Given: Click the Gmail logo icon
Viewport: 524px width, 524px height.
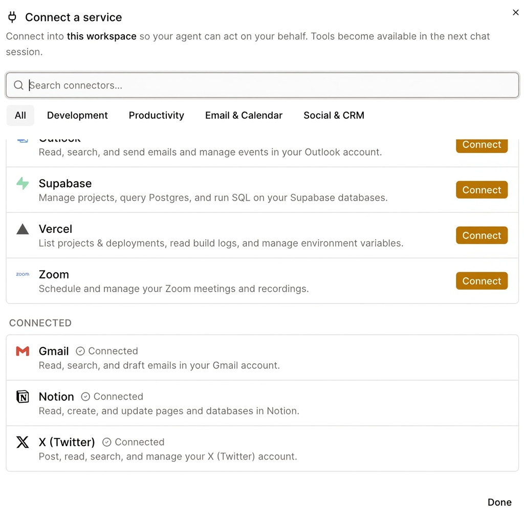Looking at the screenshot, I should (23, 351).
